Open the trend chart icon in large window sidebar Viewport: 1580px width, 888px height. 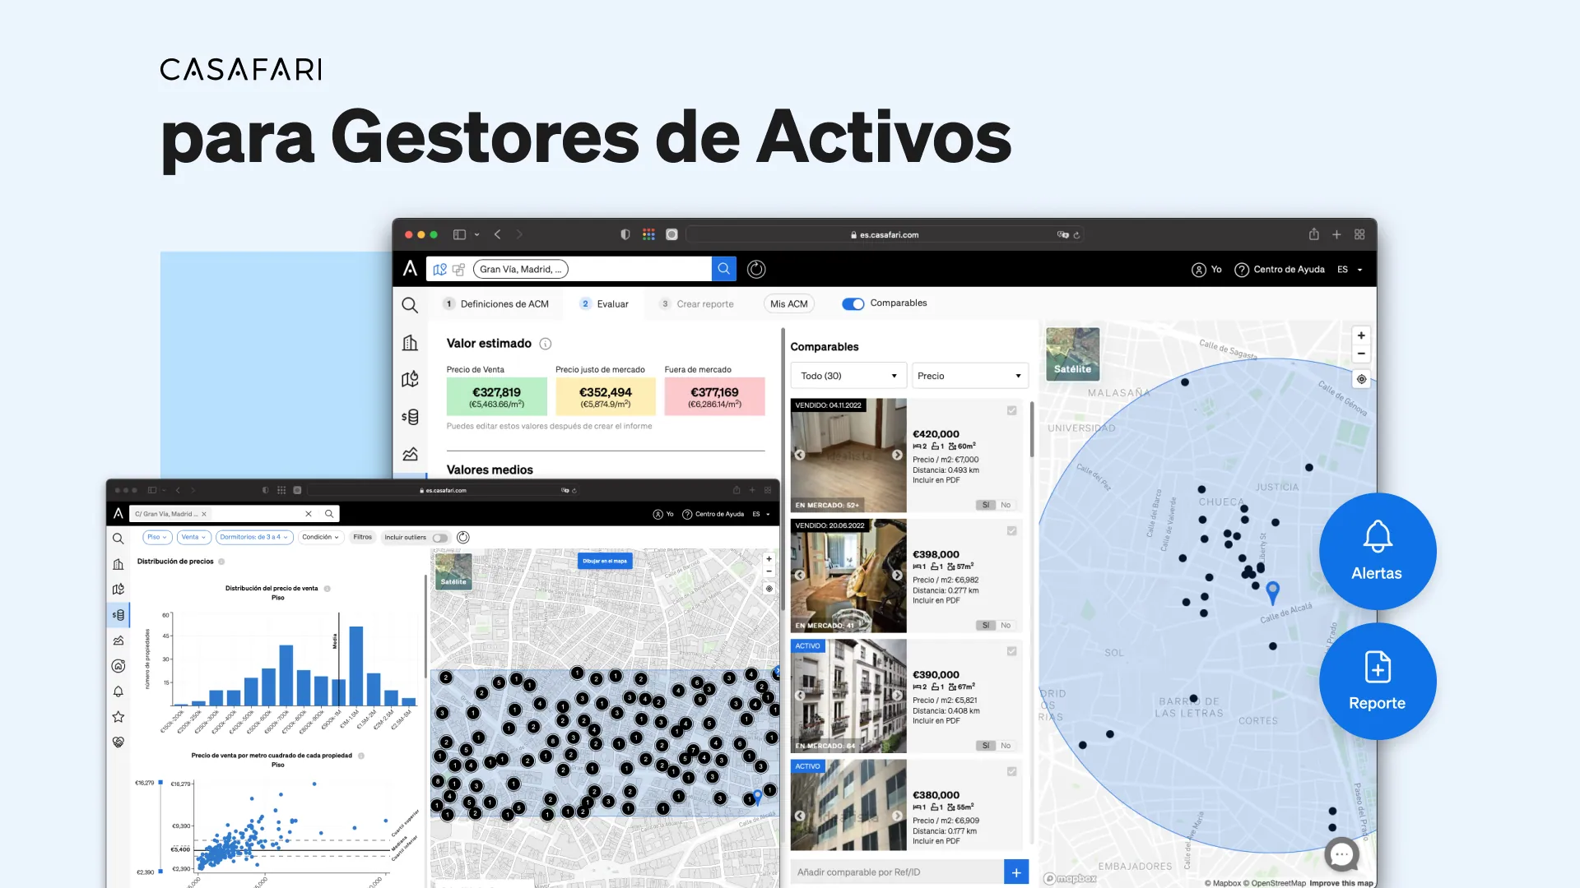[x=410, y=454]
